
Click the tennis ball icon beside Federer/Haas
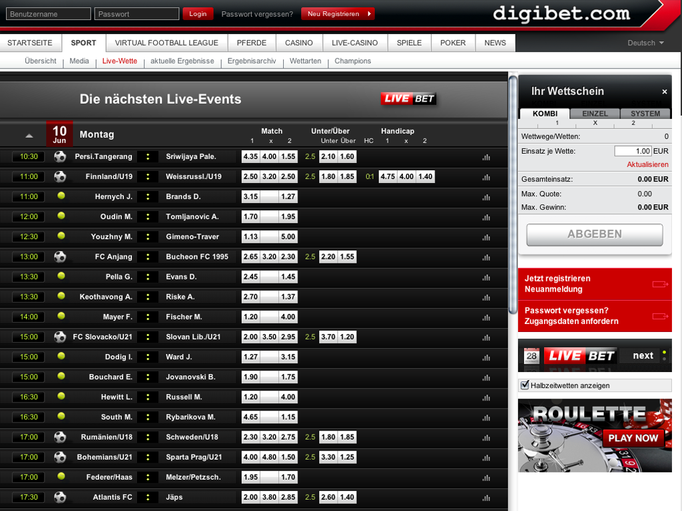61,476
